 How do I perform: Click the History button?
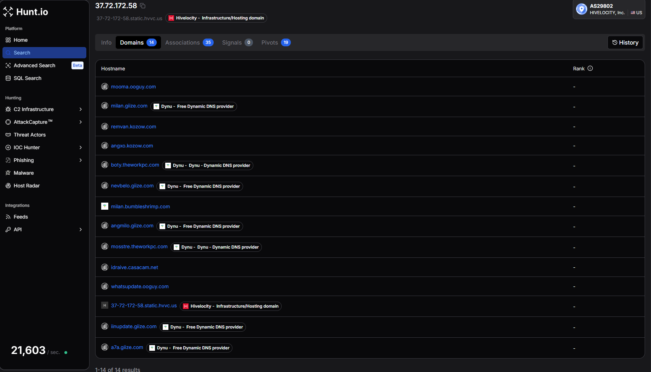(625, 42)
